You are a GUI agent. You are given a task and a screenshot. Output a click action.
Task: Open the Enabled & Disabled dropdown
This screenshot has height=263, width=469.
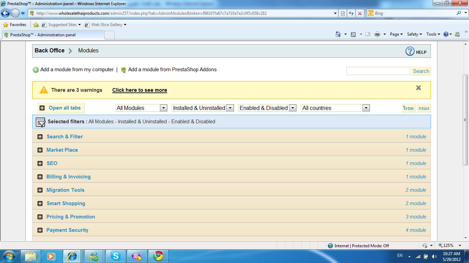267,108
